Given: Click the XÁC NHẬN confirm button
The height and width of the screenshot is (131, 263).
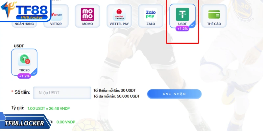Looking at the screenshot, I should [174, 94].
